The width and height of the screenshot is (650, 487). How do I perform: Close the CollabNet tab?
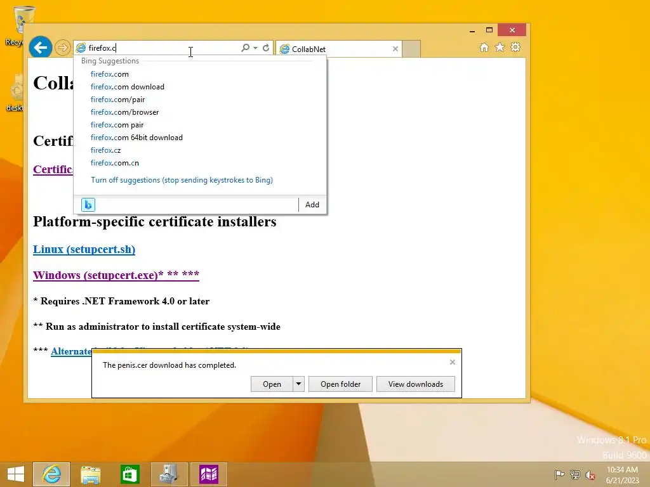coord(395,49)
